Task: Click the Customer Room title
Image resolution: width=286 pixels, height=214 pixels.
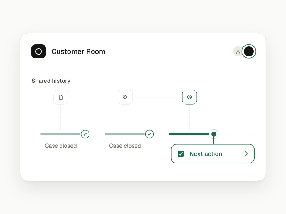Action: (78, 51)
